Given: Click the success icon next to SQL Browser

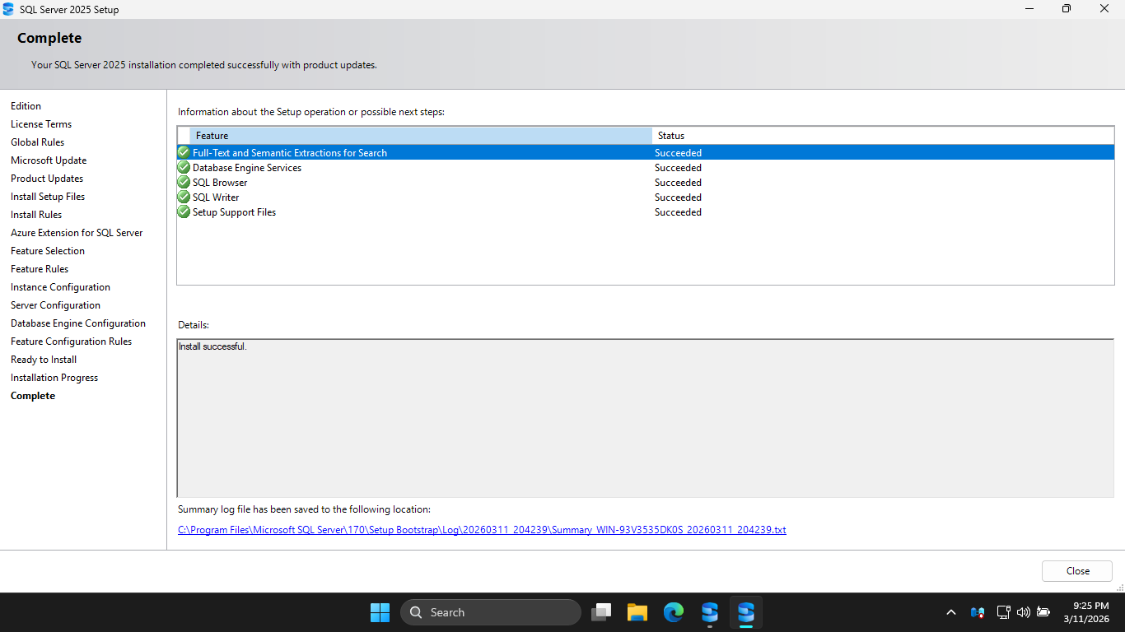Looking at the screenshot, I should coord(184,183).
